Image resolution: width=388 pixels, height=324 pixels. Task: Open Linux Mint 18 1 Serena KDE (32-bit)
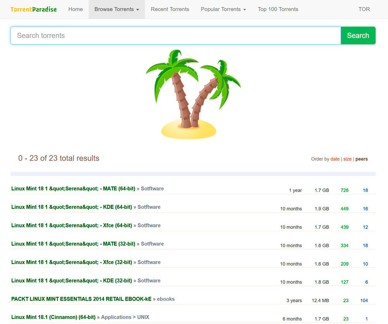tap(71, 280)
